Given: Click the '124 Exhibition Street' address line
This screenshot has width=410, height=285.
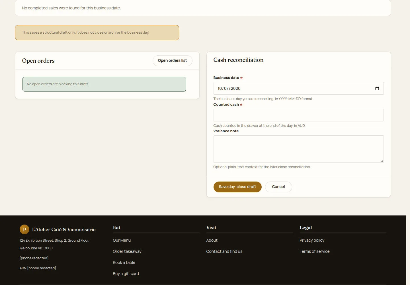Looking at the screenshot, I should [54, 241].
